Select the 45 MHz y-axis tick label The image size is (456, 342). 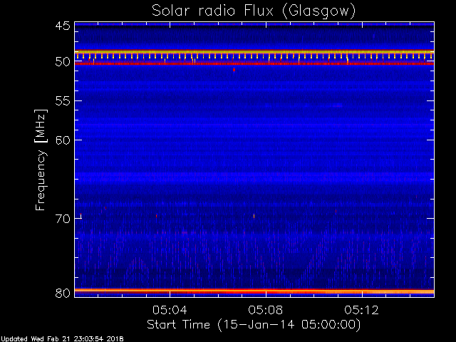pyautogui.click(x=62, y=26)
